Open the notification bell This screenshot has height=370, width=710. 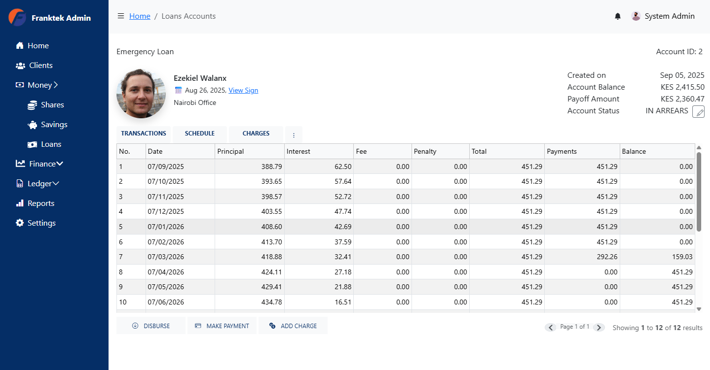click(617, 16)
